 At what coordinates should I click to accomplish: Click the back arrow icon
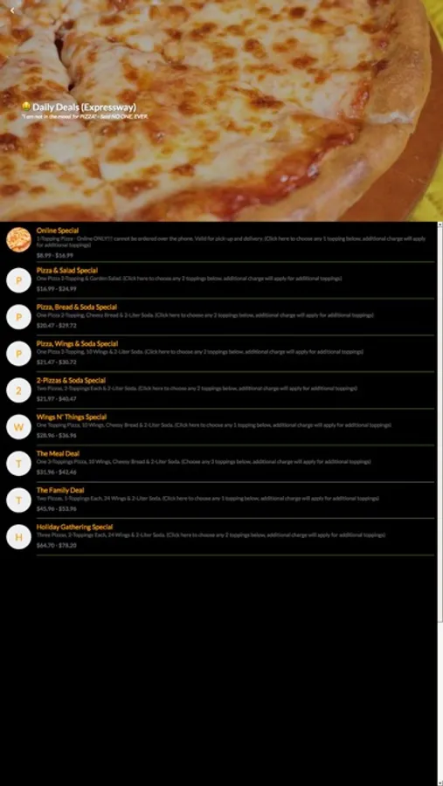pyautogui.click(x=12, y=10)
